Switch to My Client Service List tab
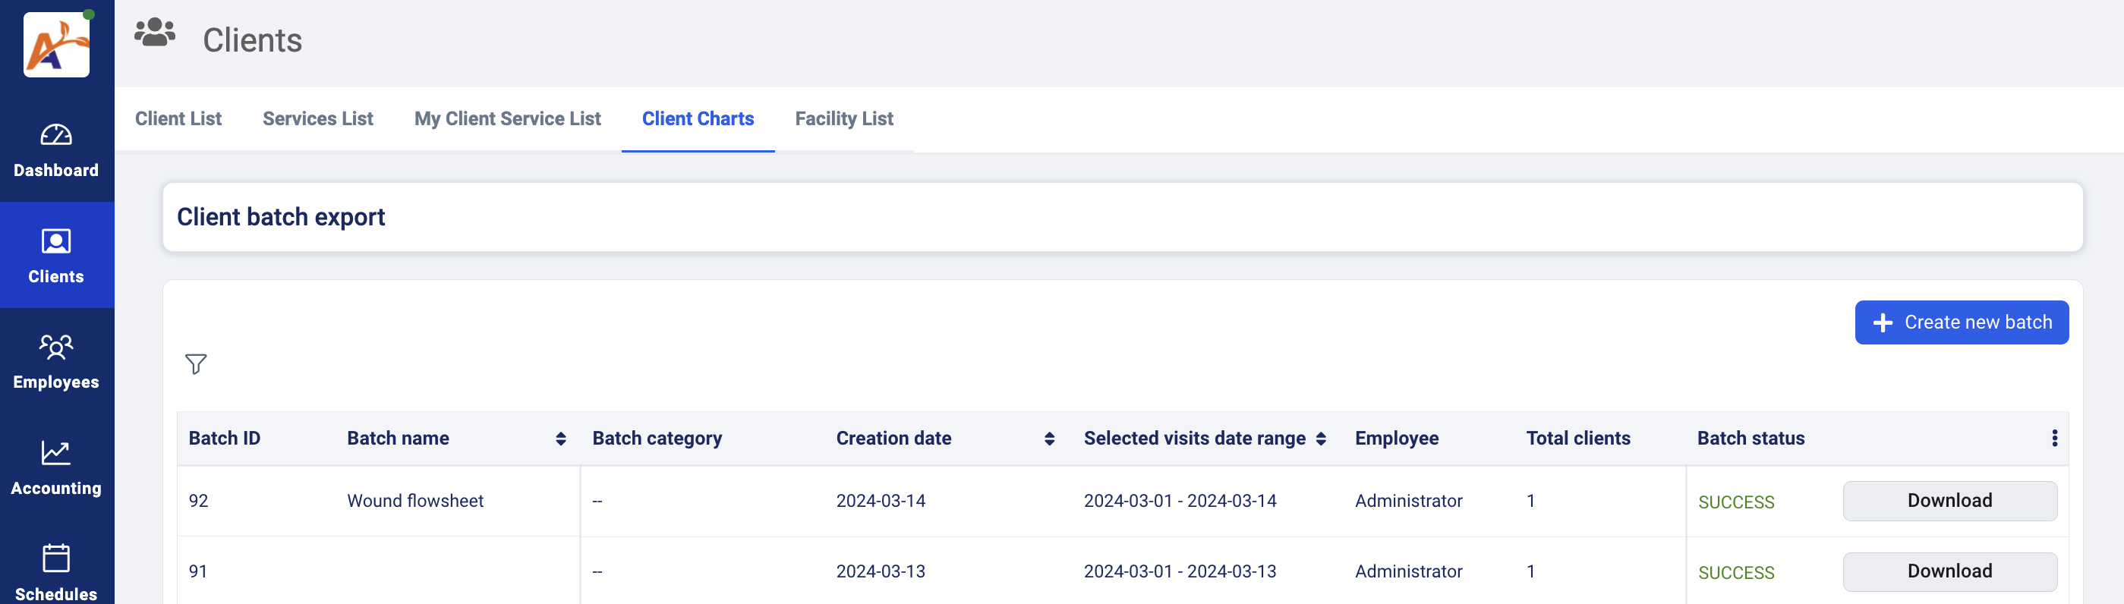 [x=507, y=118]
